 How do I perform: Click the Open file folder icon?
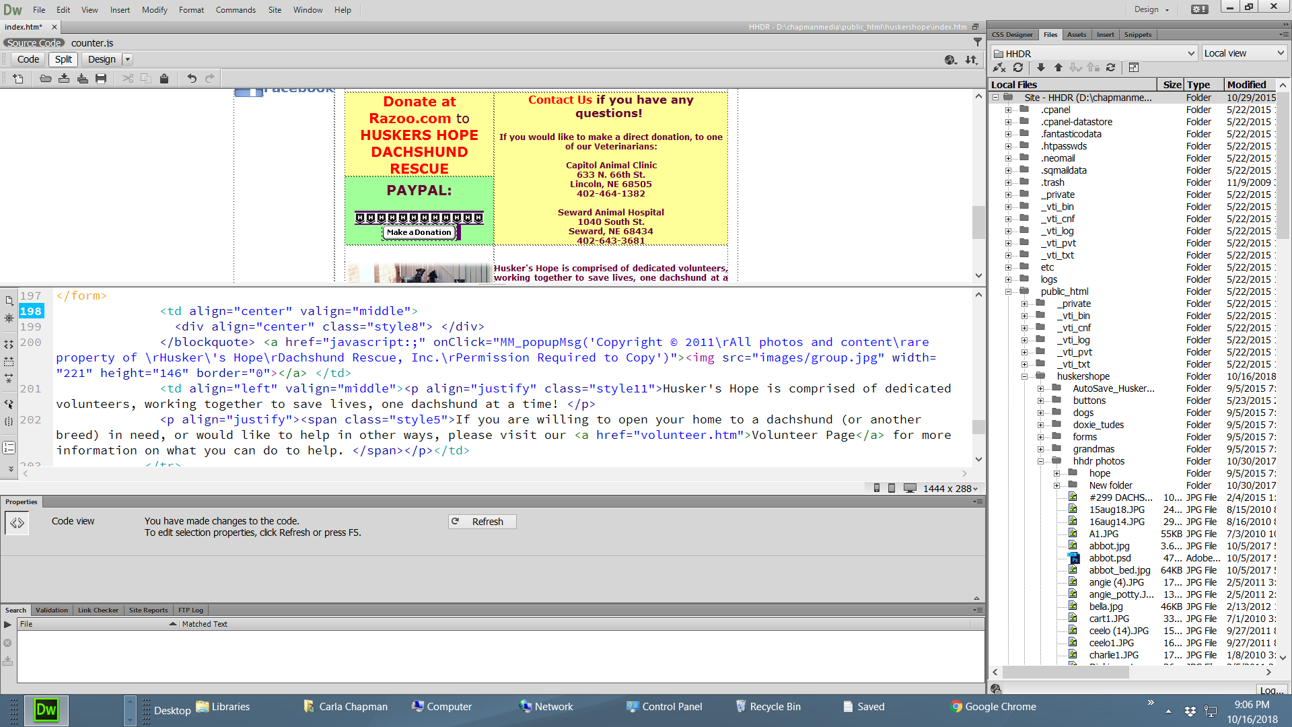(x=46, y=79)
